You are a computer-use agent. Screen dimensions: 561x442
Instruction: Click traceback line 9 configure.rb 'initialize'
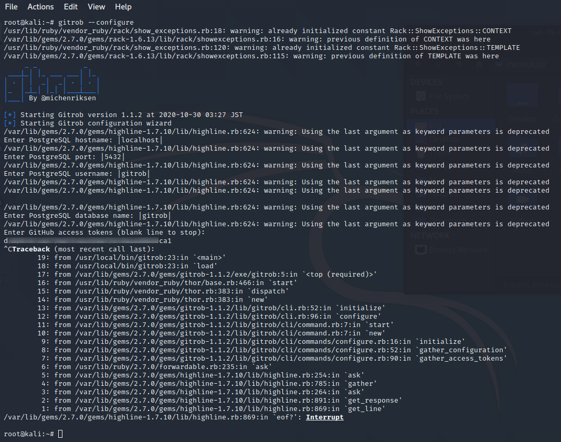pyautogui.click(x=253, y=342)
